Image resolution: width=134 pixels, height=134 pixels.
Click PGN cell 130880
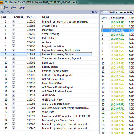[31, 124]
